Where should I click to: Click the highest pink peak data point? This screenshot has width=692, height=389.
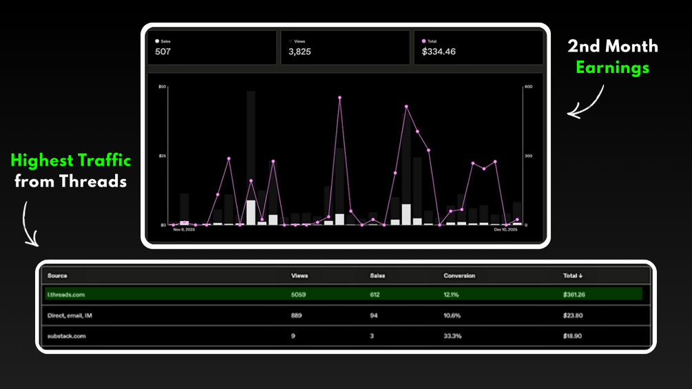coord(339,98)
